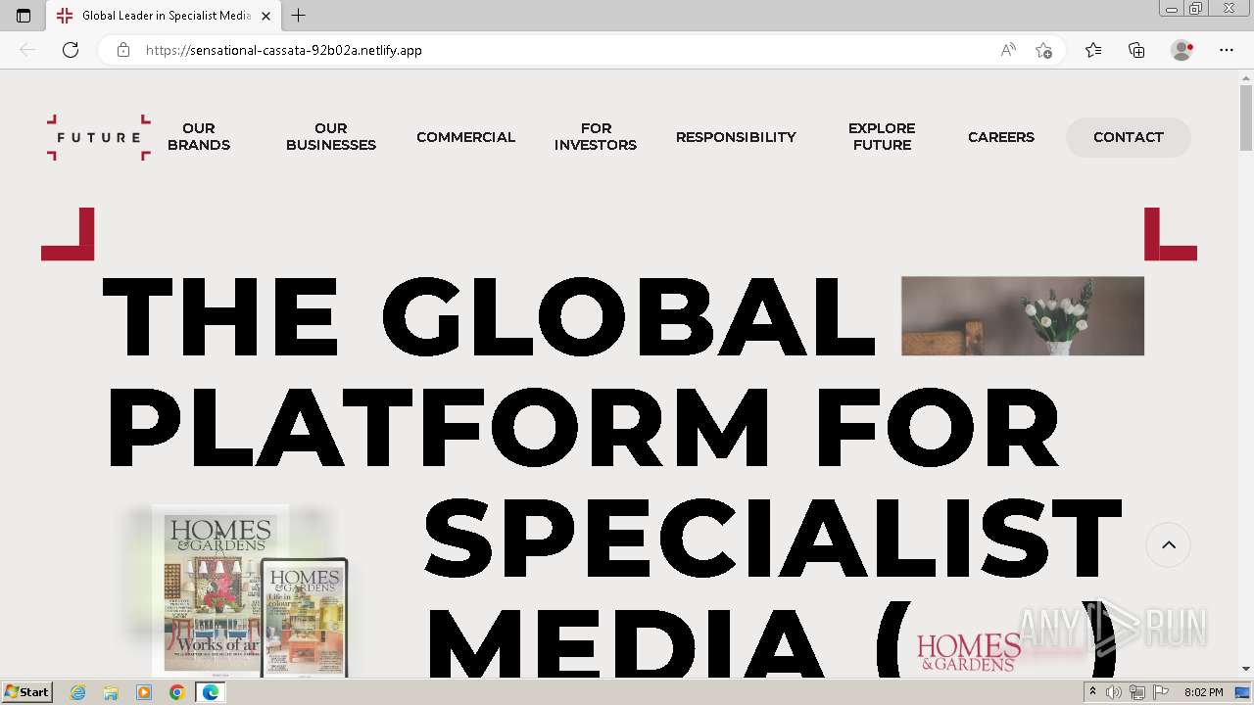This screenshot has width=1254, height=705.
Task: Close the current browser tab
Action: (265, 16)
